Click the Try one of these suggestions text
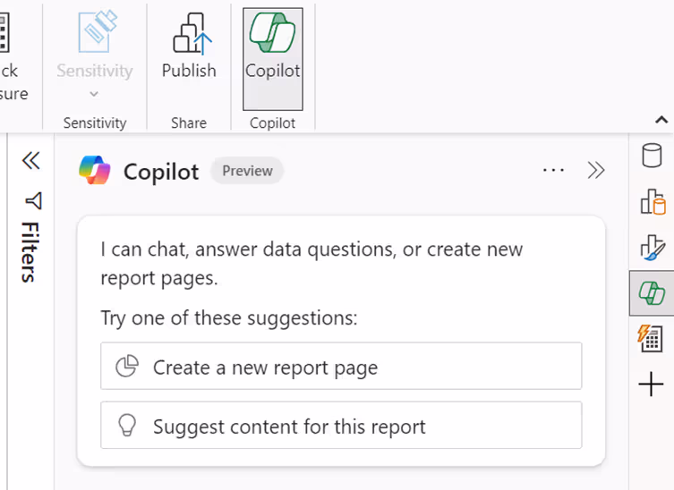Screen dimensions: 674x490 click(x=229, y=318)
